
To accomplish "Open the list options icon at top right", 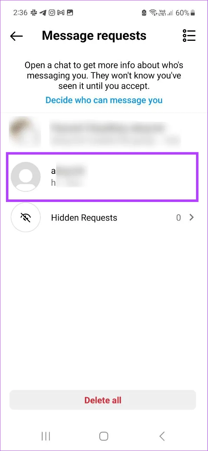I will (189, 36).
